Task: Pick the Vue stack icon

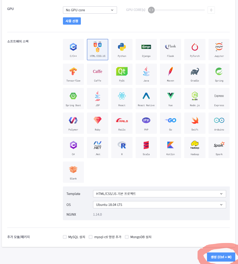Action: tap(171, 99)
